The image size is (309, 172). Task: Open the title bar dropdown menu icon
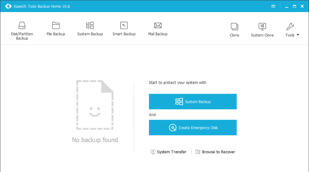[273, 6]
